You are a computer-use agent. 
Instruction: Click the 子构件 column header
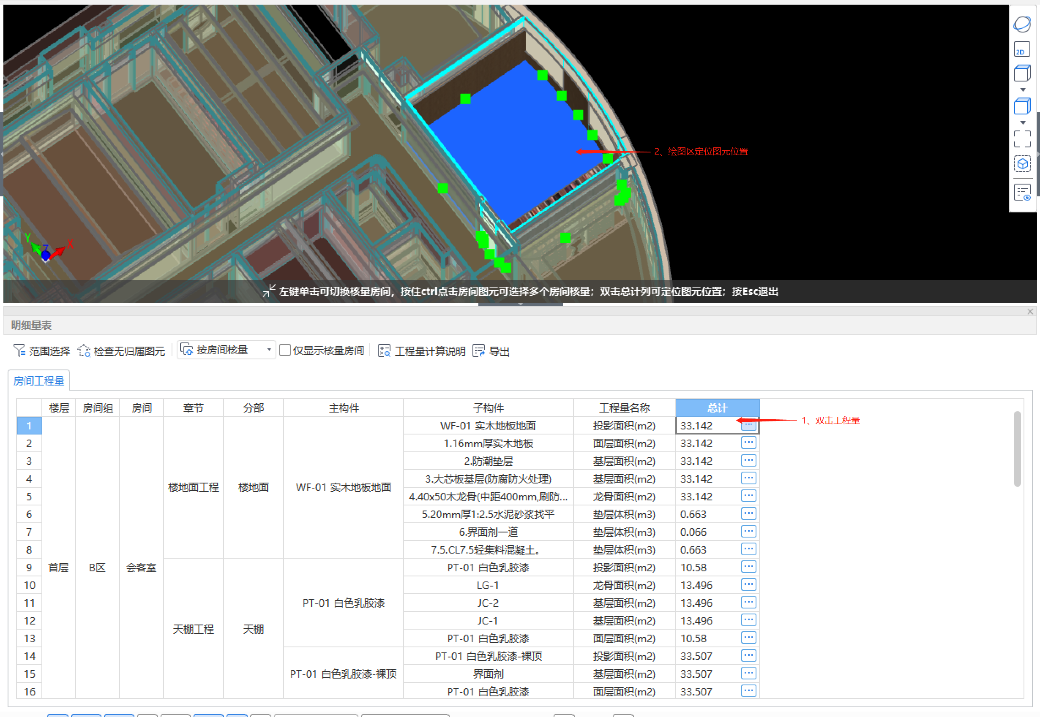[488, 408]
